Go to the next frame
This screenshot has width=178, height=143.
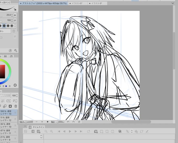tap(75, 131)
